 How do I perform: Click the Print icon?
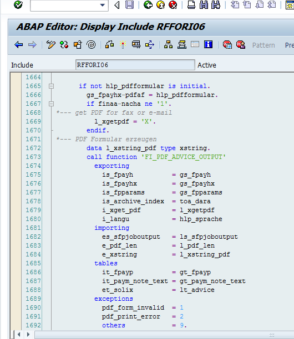point(191,5)
